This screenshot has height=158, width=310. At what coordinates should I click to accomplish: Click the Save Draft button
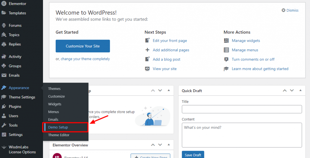pyautogui.click(x=193, y=155)
